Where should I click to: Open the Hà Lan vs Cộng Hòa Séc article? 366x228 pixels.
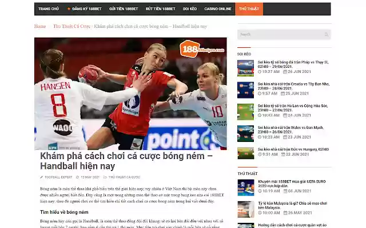pyautogui.click(x=293, y=108)
